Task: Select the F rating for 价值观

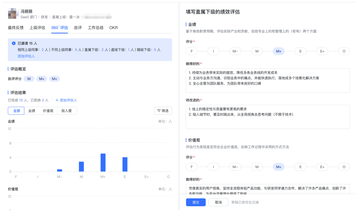Action: click(x=192, y=167)
